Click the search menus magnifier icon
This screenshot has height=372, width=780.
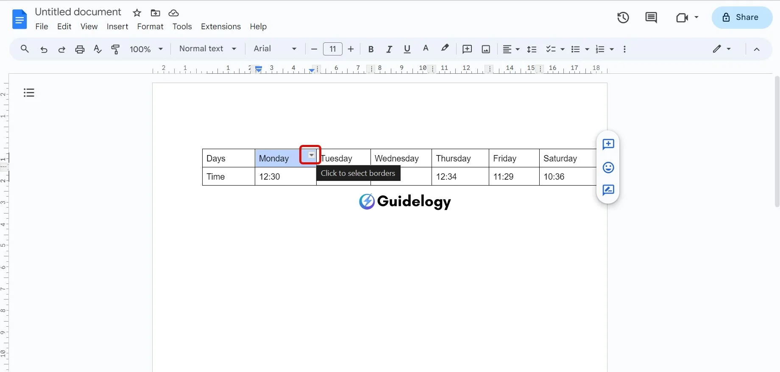(x=25, y=49)
